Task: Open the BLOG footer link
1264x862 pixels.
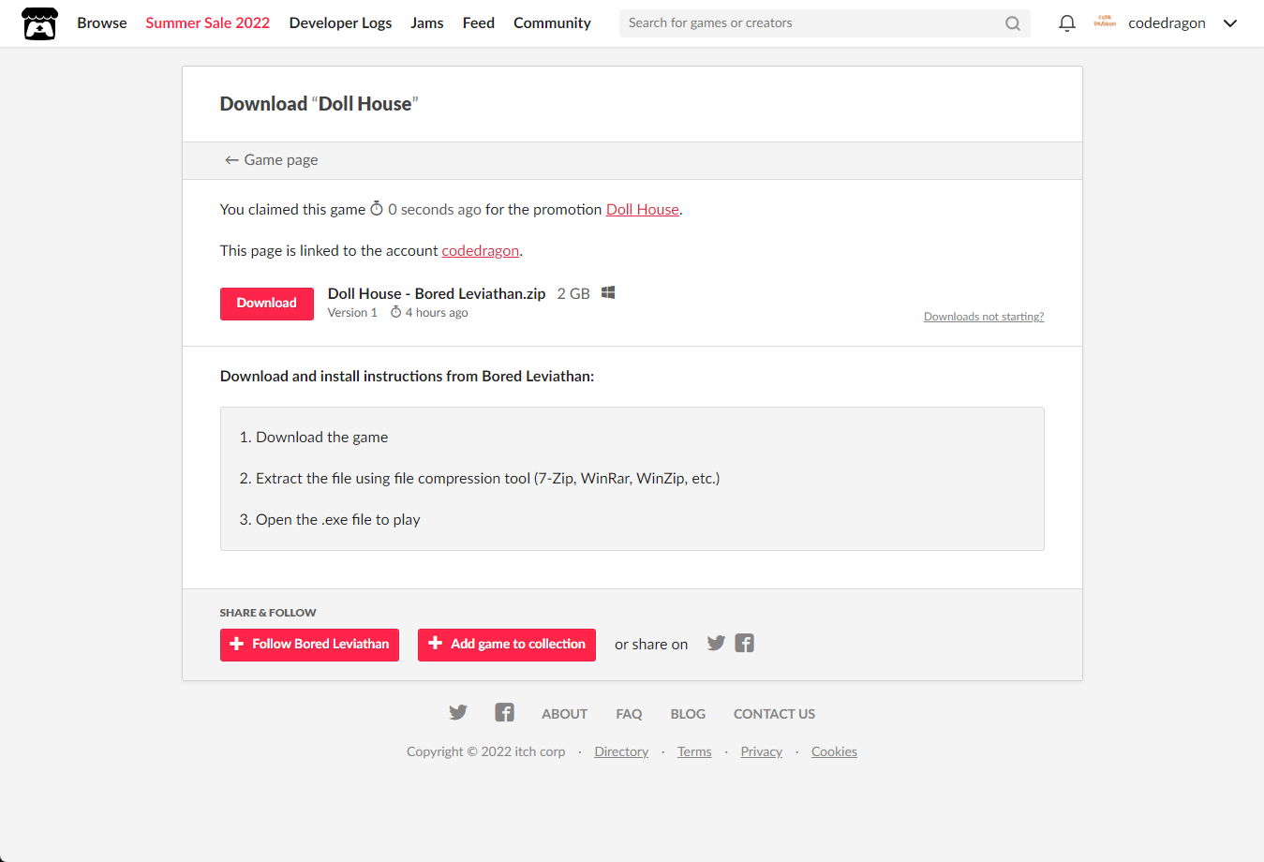Action: tap(688, 714)
